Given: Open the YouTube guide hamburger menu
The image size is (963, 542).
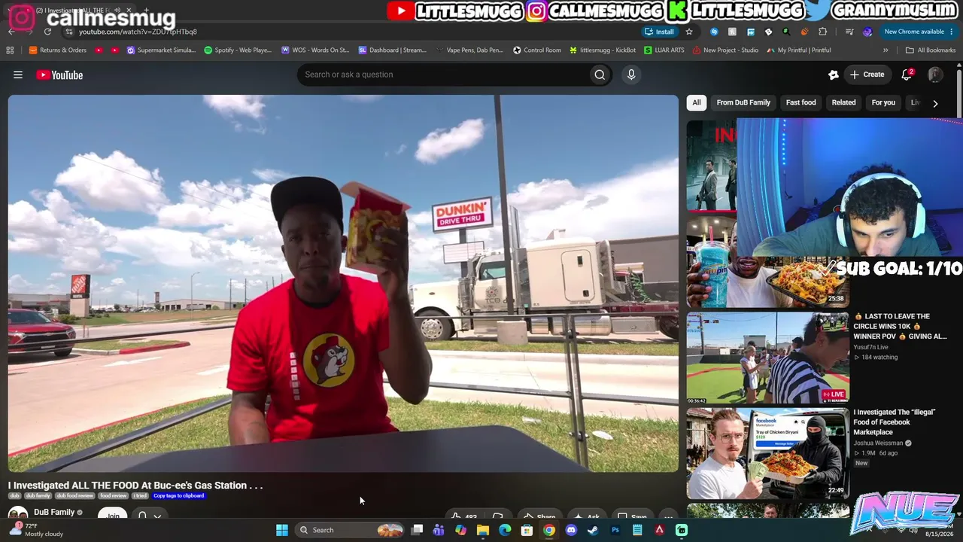Looking at the screenshot, I should point(18,75).
